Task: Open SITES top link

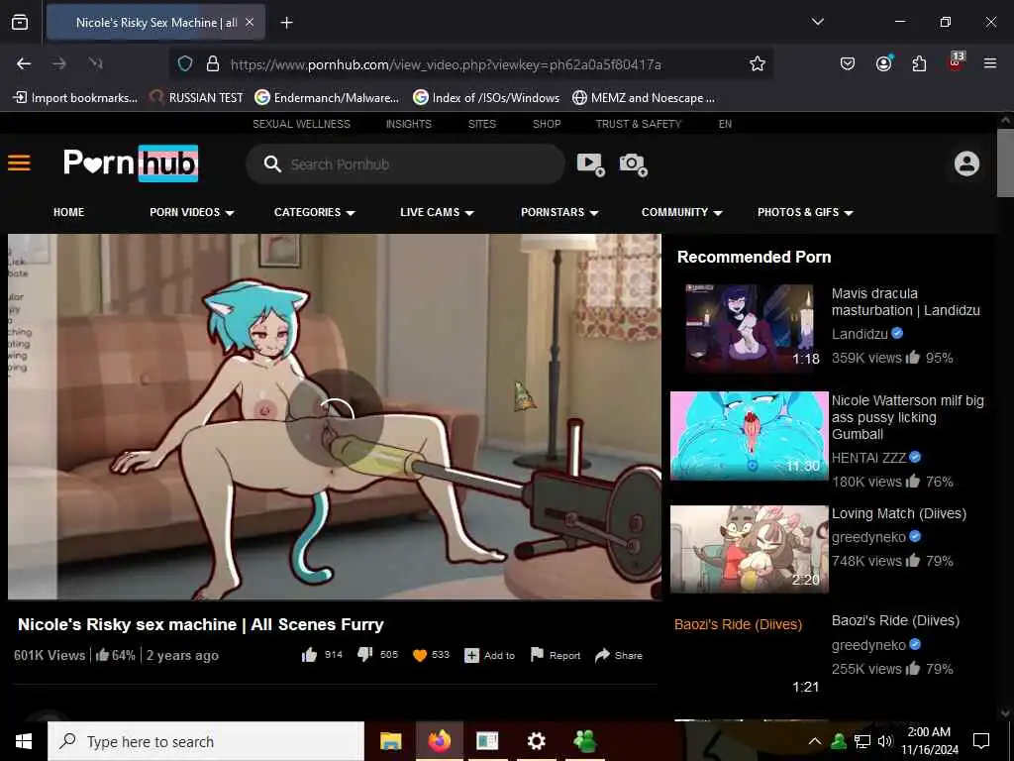Action: pyautogui.click(x=482, y=124)
